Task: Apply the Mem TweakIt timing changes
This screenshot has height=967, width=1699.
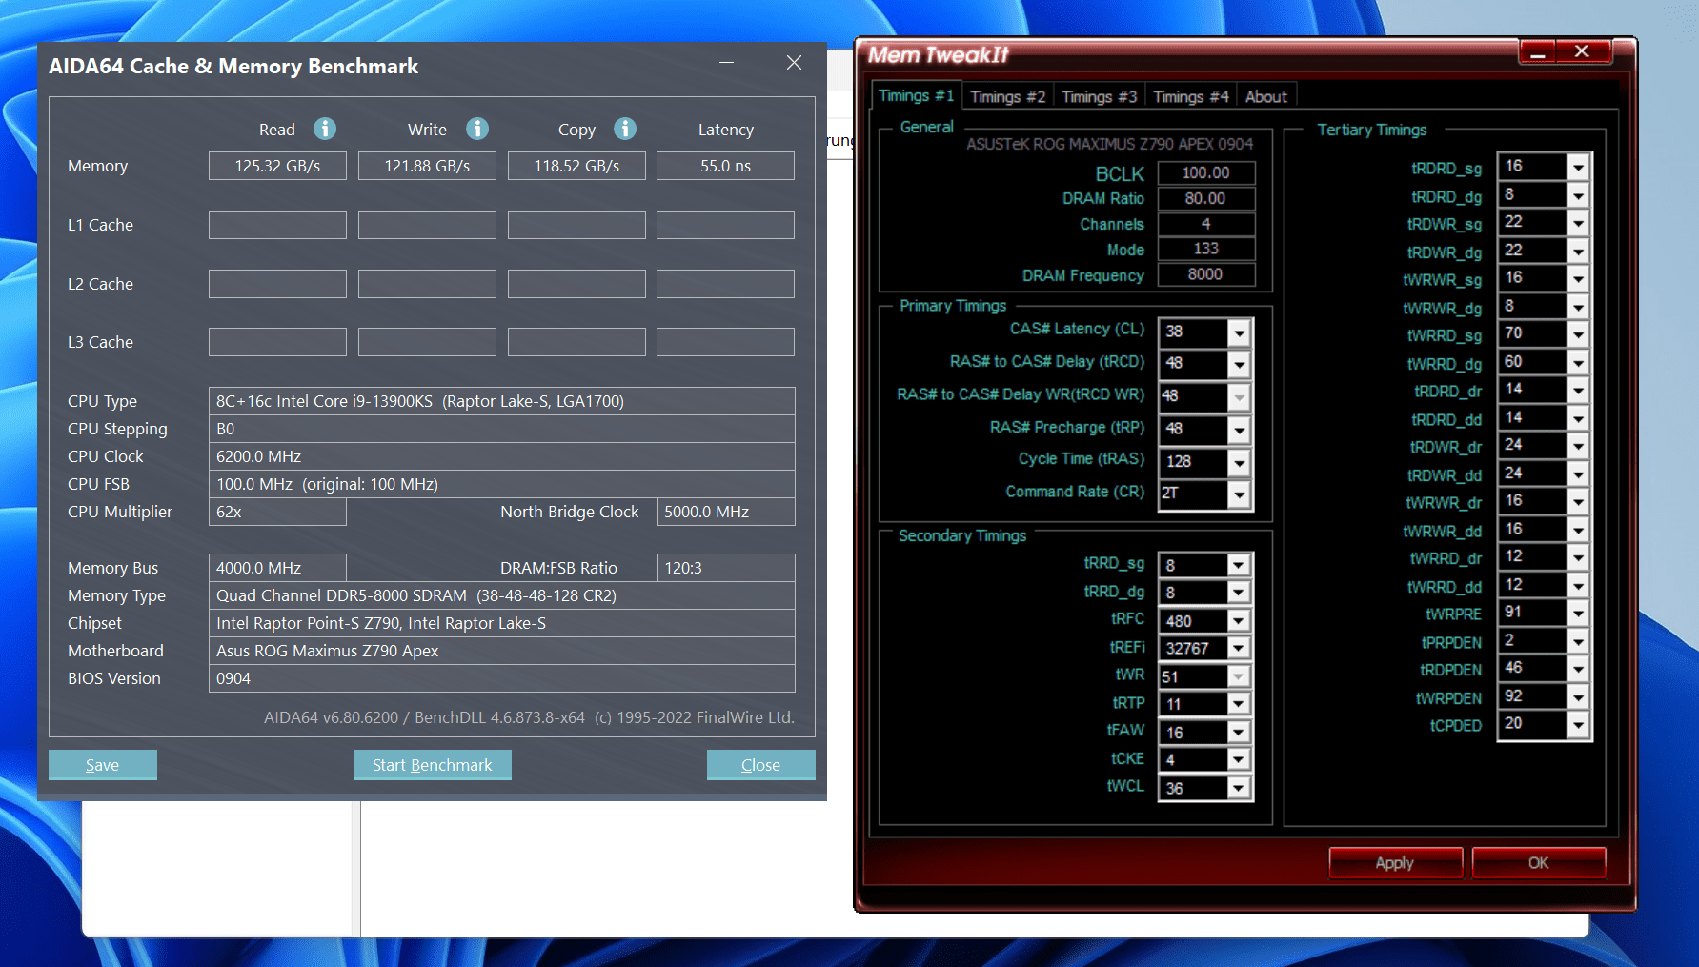Action: point(1395,862)
